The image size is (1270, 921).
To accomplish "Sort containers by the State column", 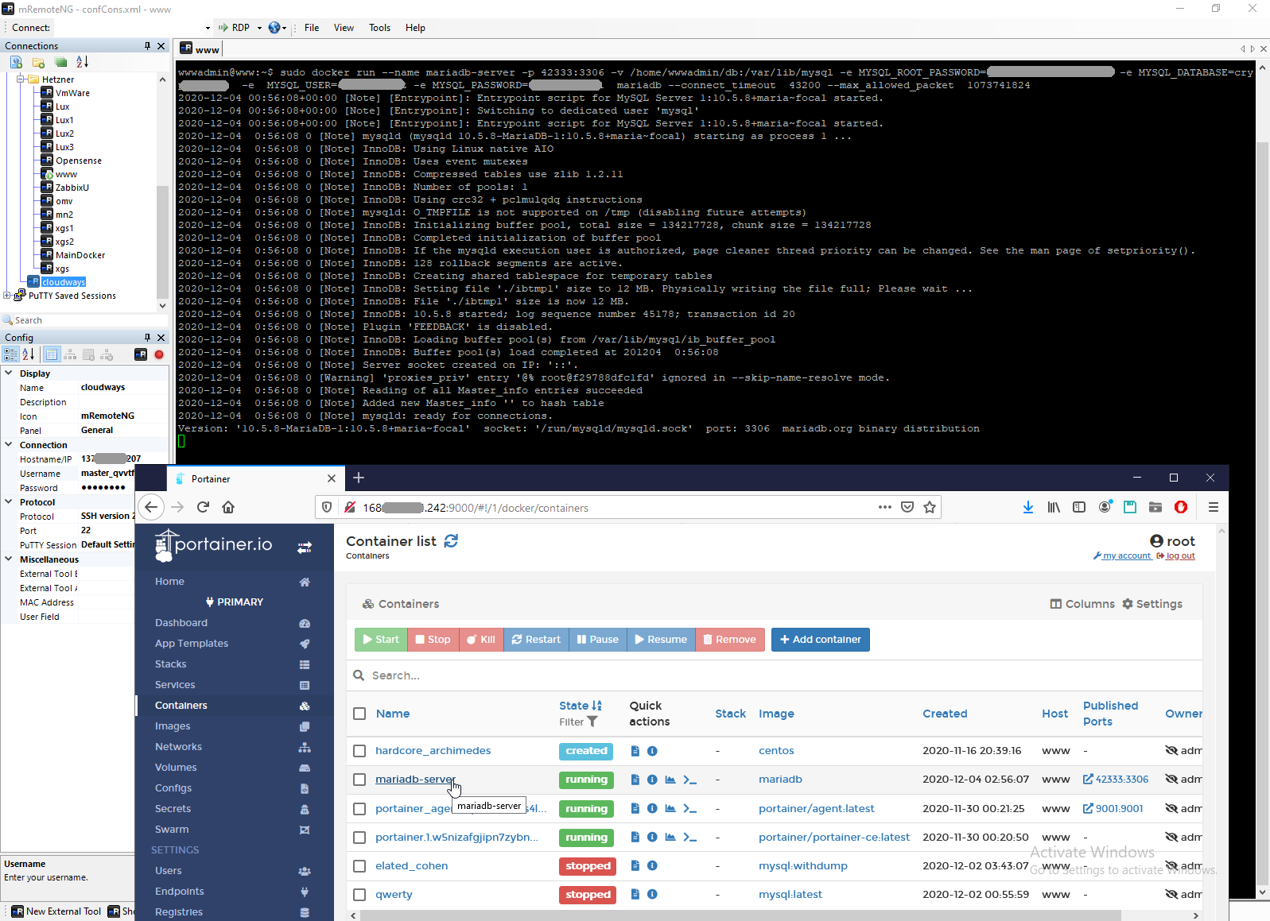I will [x=581, y=706].
